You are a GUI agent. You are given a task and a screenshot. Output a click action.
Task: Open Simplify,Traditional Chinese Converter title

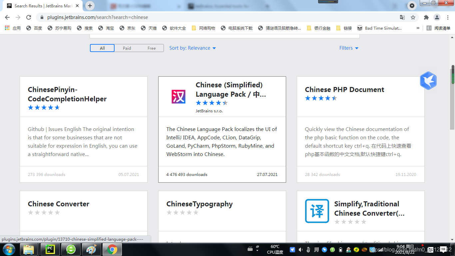tap(369, 209)
